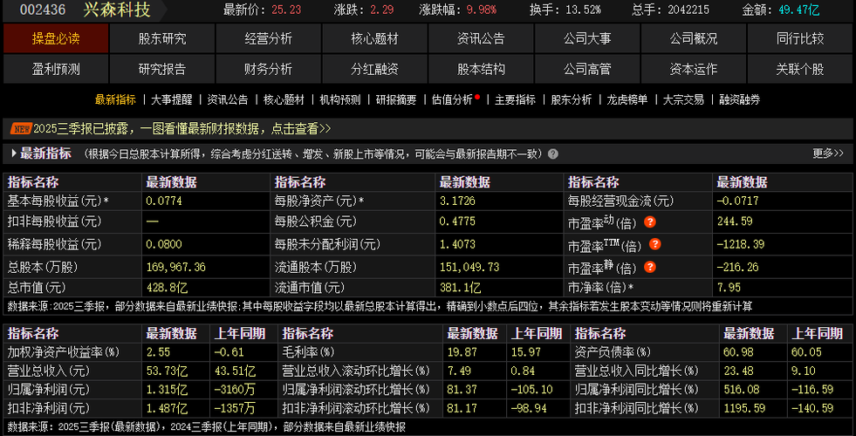
Task: Click gray help icon after 最新指标 note
Action: 553,153
